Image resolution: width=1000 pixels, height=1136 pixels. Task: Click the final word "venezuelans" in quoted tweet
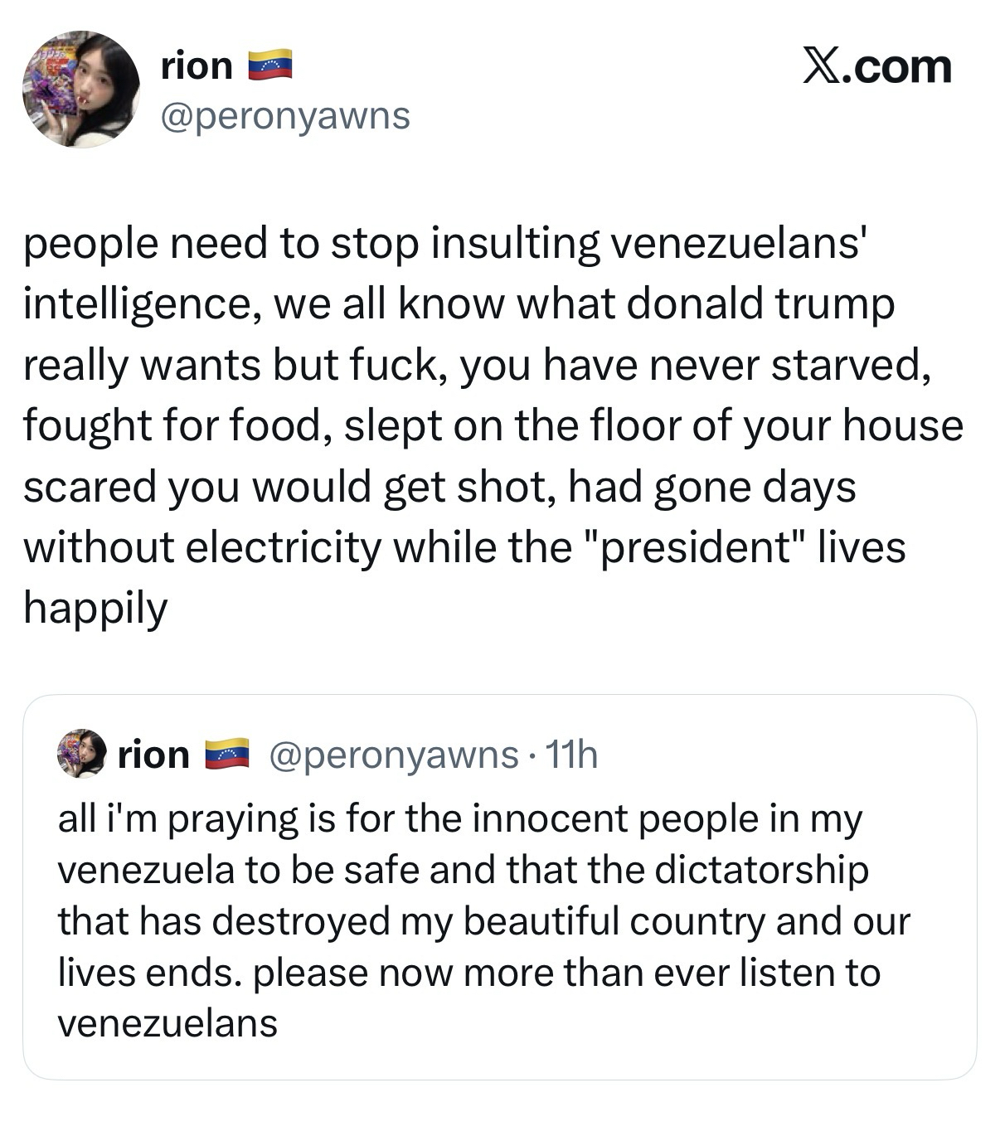coord(167,1023)
